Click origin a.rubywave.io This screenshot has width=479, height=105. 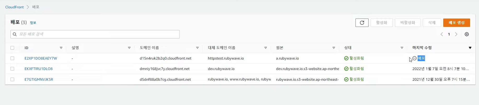pyautogui.click(x=287, y=58)
